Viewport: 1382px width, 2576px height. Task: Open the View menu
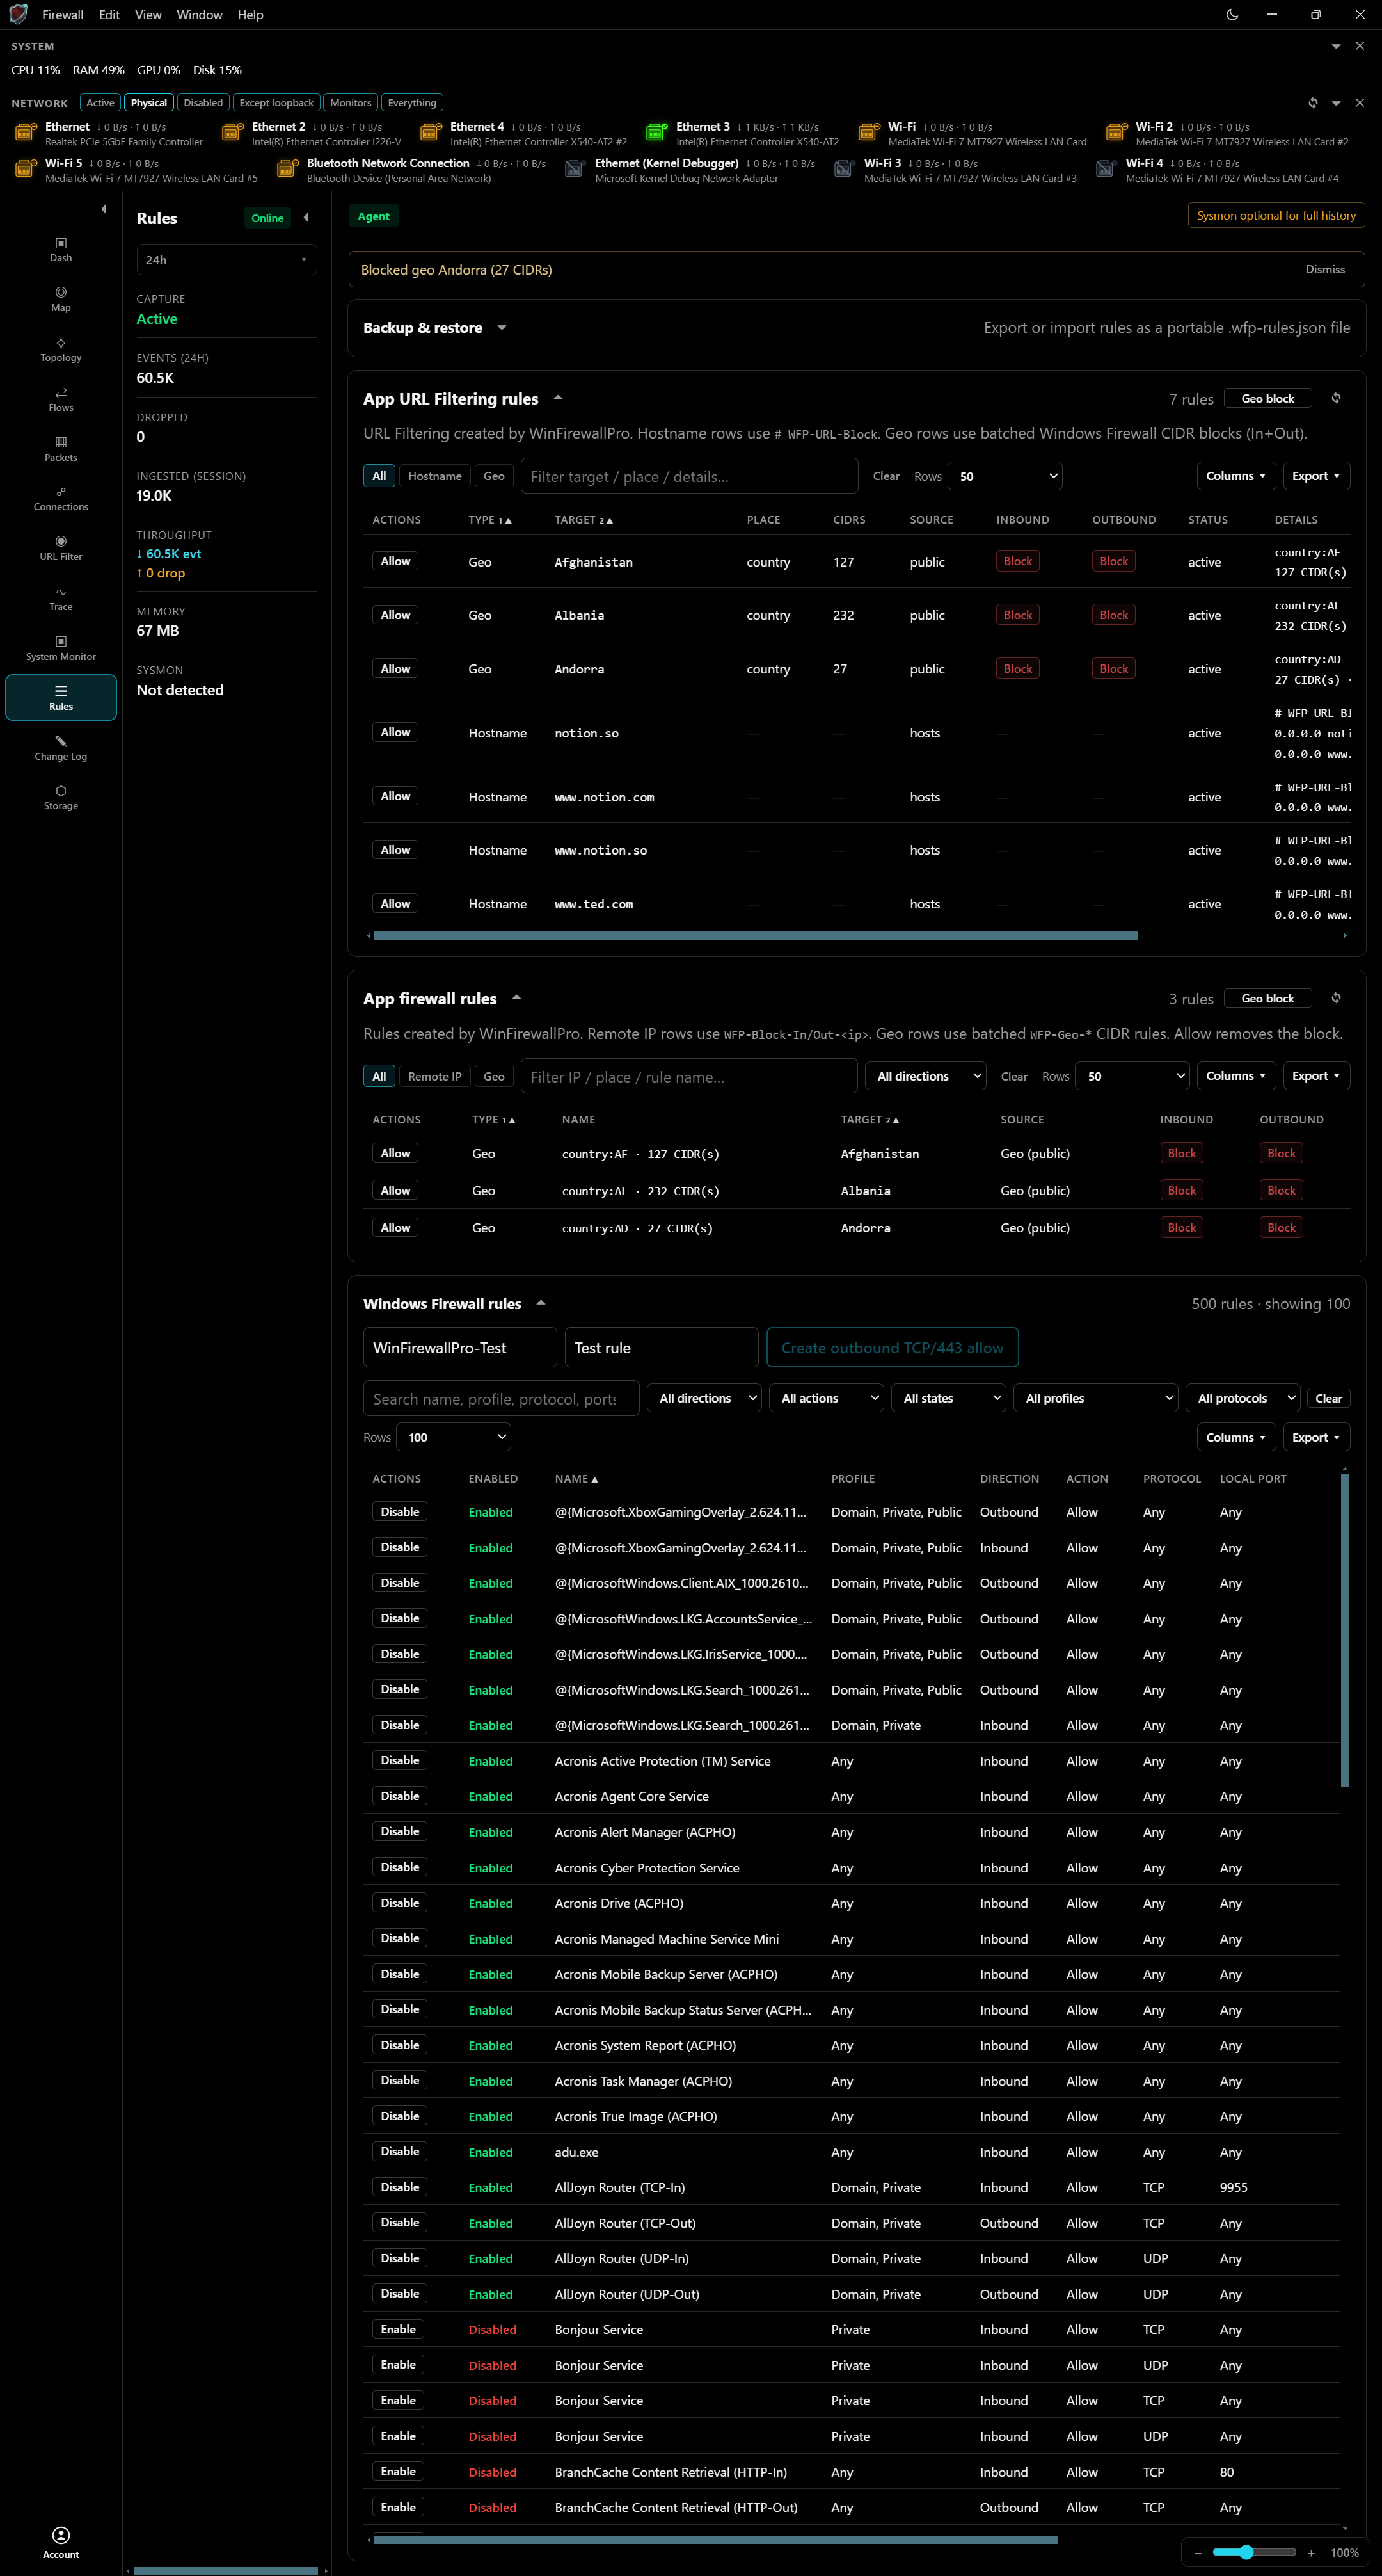[148, 15]
